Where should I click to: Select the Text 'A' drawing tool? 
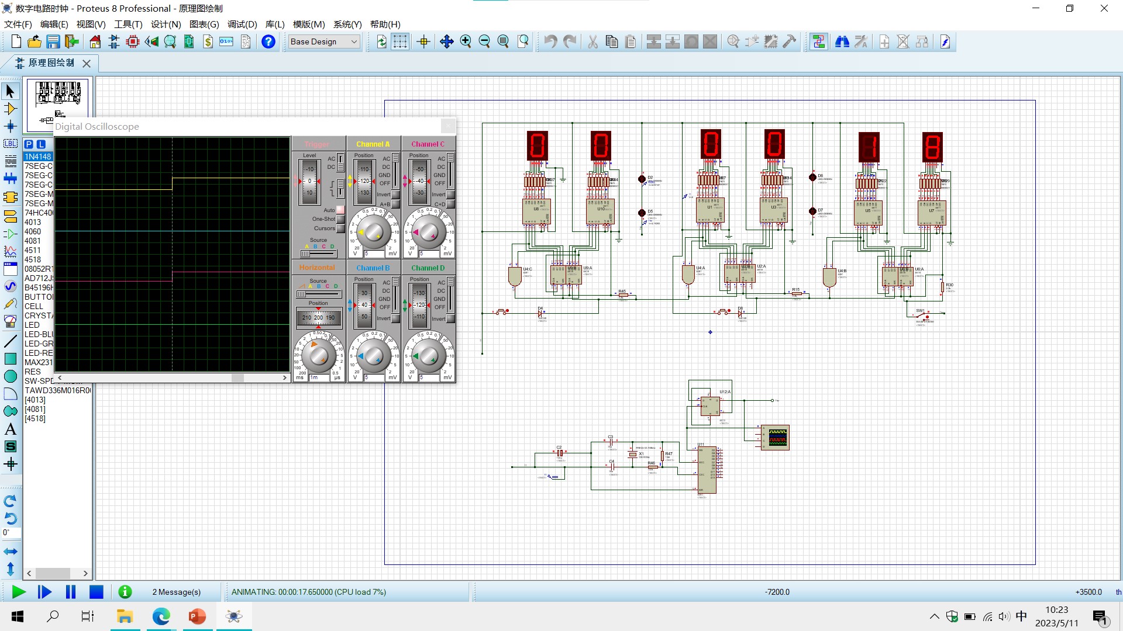coord(10,429)
